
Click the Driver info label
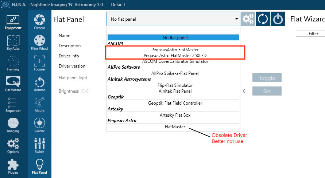(69, 56)
